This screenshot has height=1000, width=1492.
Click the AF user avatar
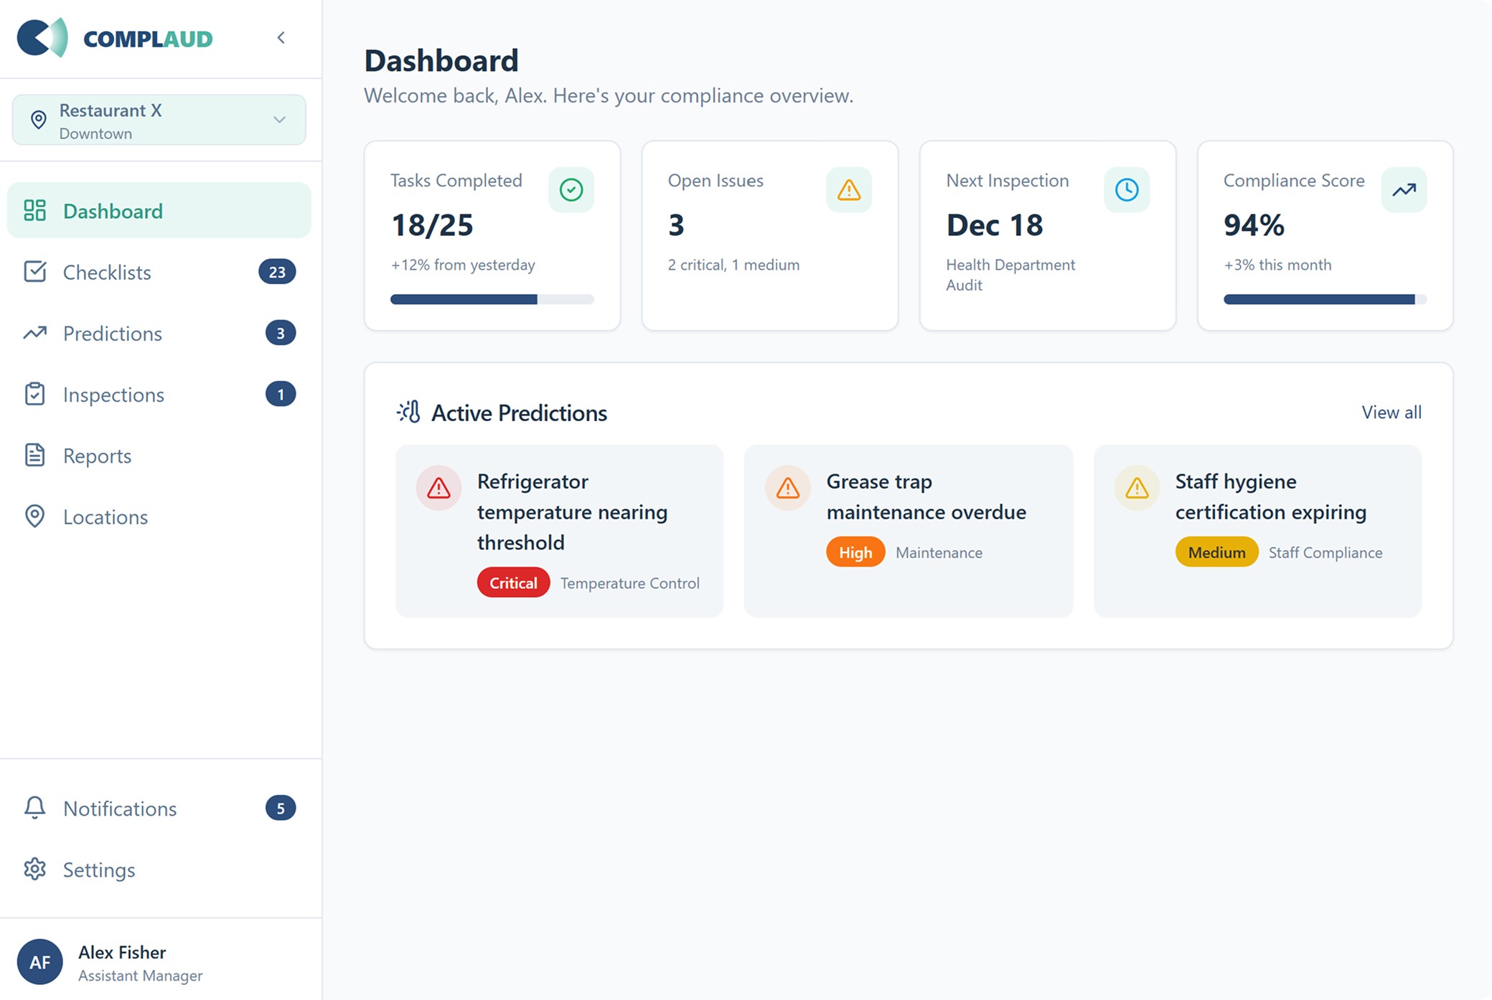[x=40, y=962]
